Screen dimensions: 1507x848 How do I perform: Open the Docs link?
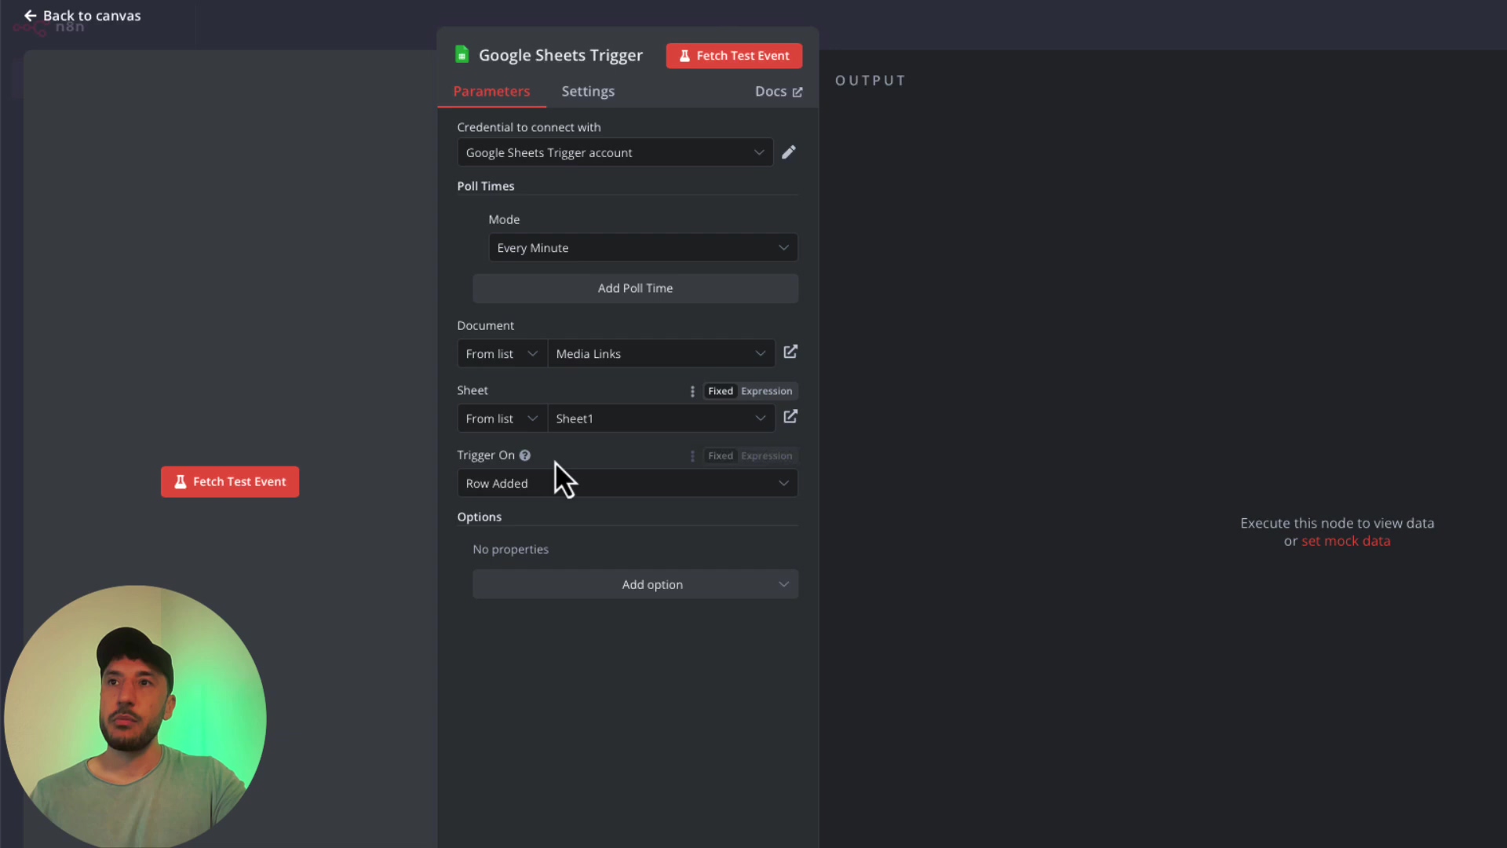pos(779,91)
